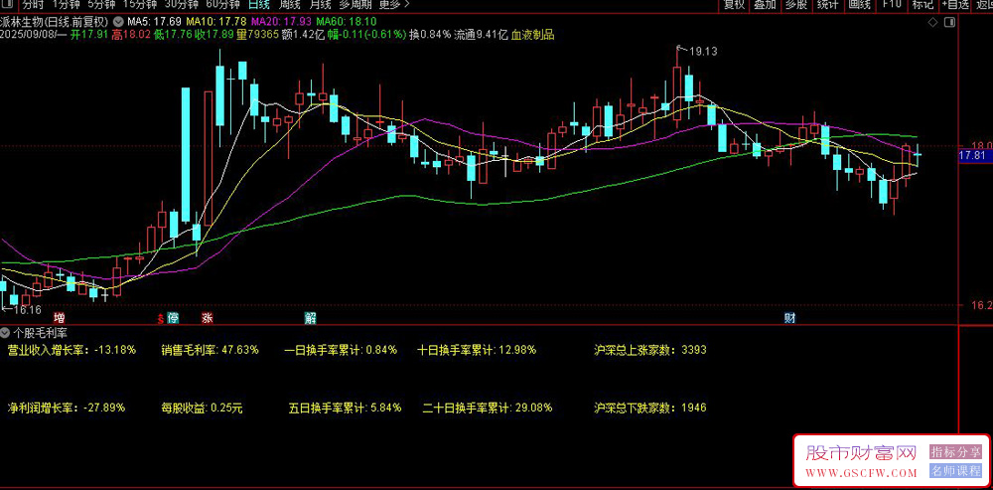
Task: Click the 16.16 low price label
Action: 27,310
